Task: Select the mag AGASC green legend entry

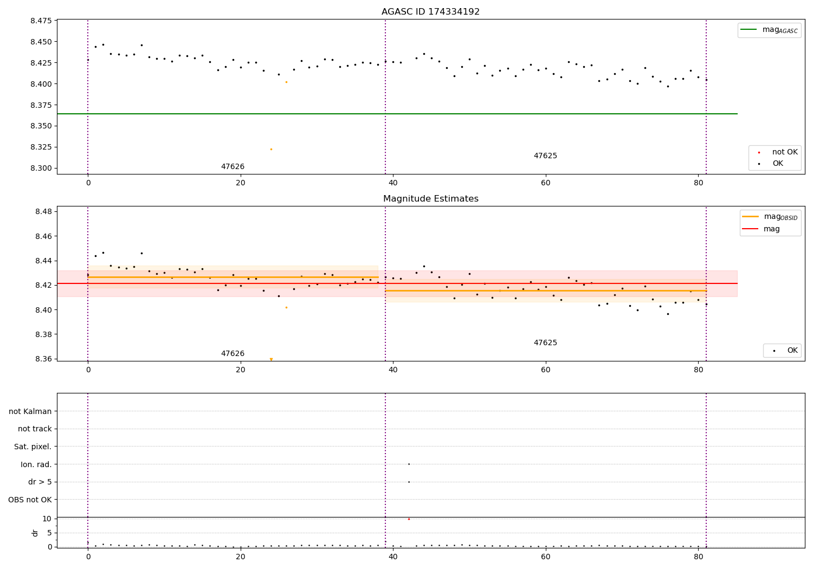Action: pyautogui.click(x=769, y=30)
